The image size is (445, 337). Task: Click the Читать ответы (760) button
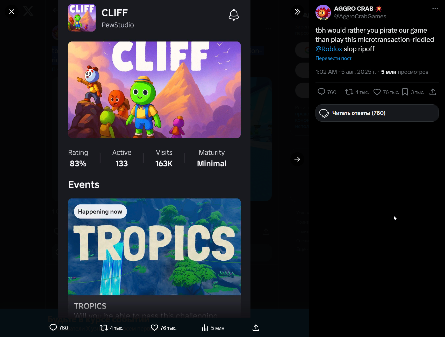(377, 113)
